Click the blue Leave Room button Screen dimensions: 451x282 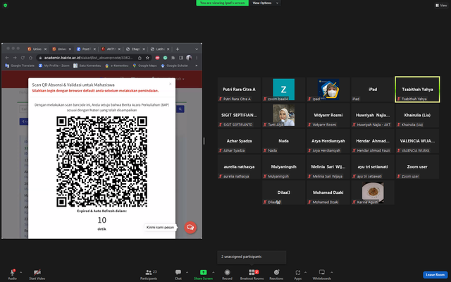point(435,275)
